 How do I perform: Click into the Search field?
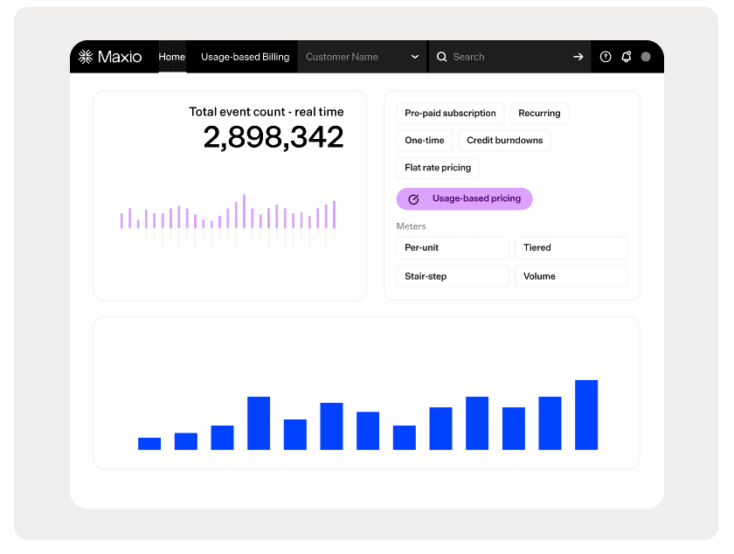pos(510,57)
